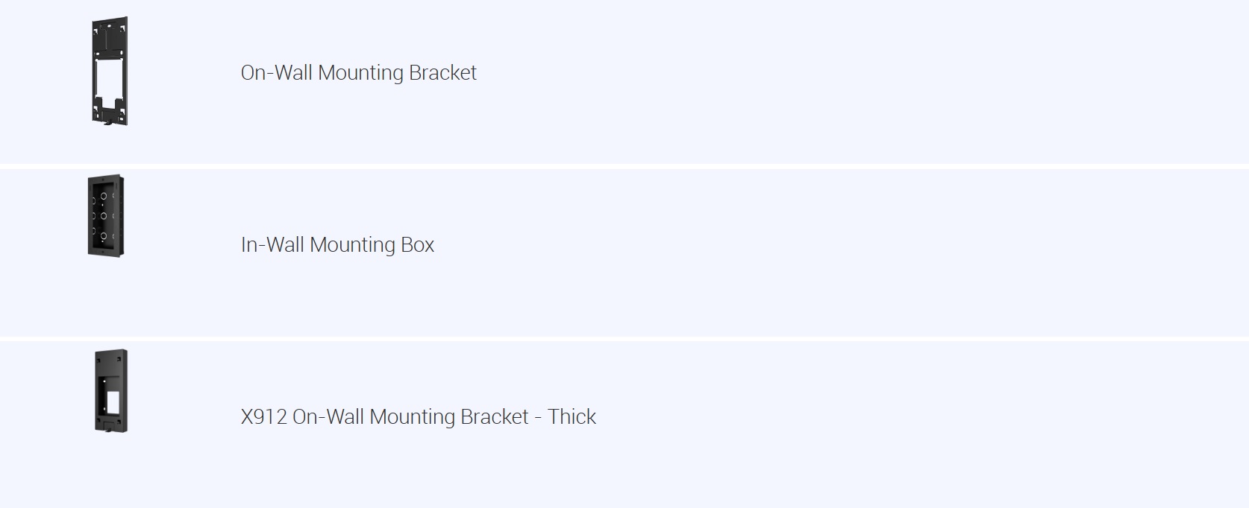The image size is (1249, 508).
Task: Click the word 'Box' in the In-Wall label
Action: pos(418,245)
